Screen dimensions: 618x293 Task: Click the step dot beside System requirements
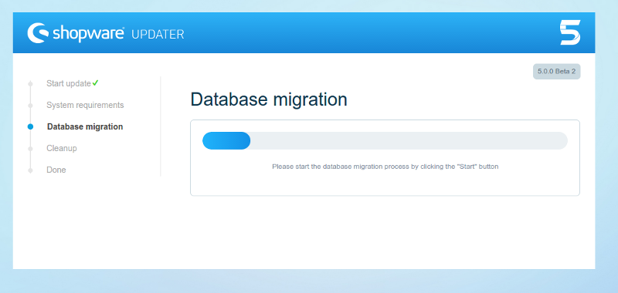pyautogui.click(x=30, y=106)
